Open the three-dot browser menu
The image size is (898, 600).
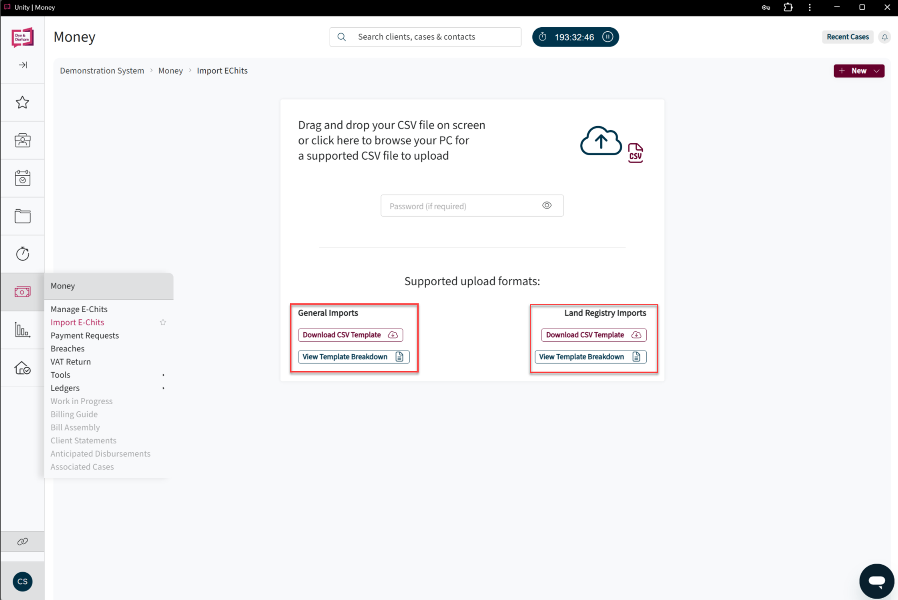810,8
